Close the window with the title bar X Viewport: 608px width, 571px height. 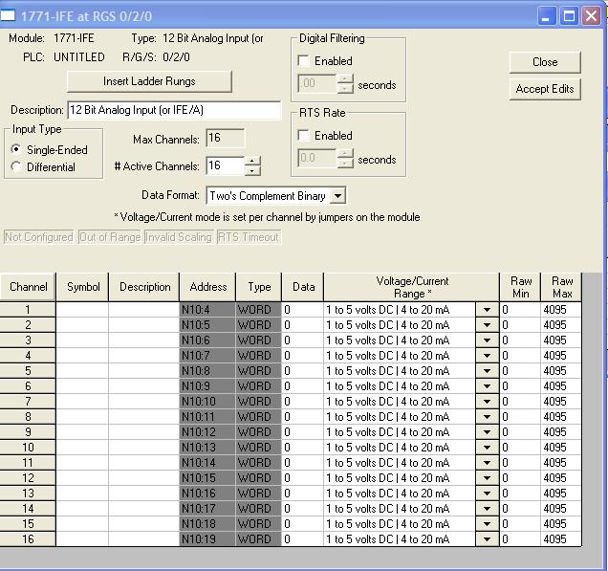(591, 16)
